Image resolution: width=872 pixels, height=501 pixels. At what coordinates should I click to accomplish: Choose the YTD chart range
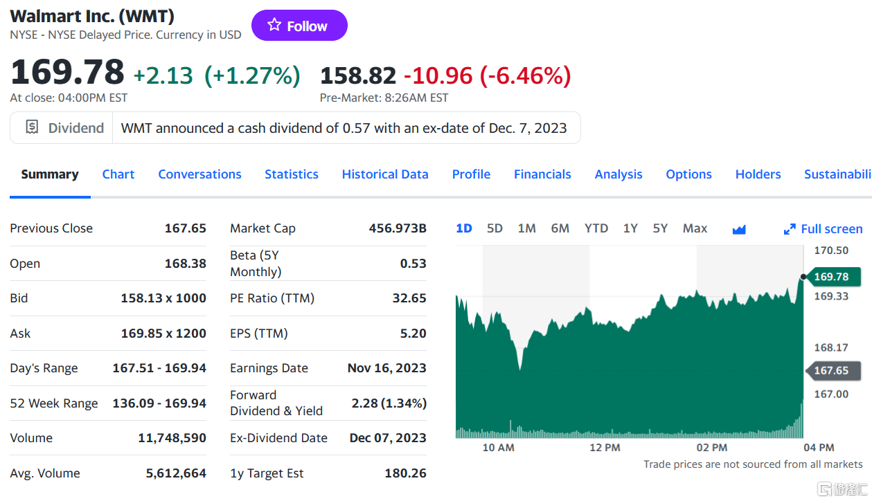pyautogui.click(x=596, y=228)
